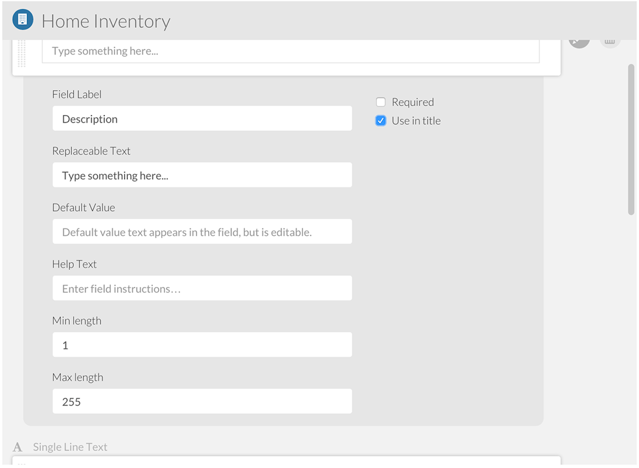Grab the dotted drag handle on field card

point(22,54)
